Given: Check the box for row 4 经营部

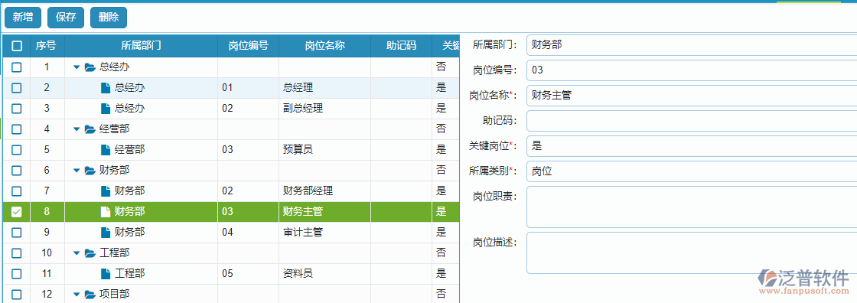Looking at the screenshot, I should pyautogui.click(x=17, y=129).
